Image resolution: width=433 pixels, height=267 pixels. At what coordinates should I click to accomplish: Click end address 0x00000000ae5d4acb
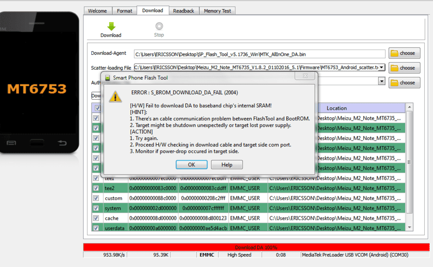click(x=203, y=228)
